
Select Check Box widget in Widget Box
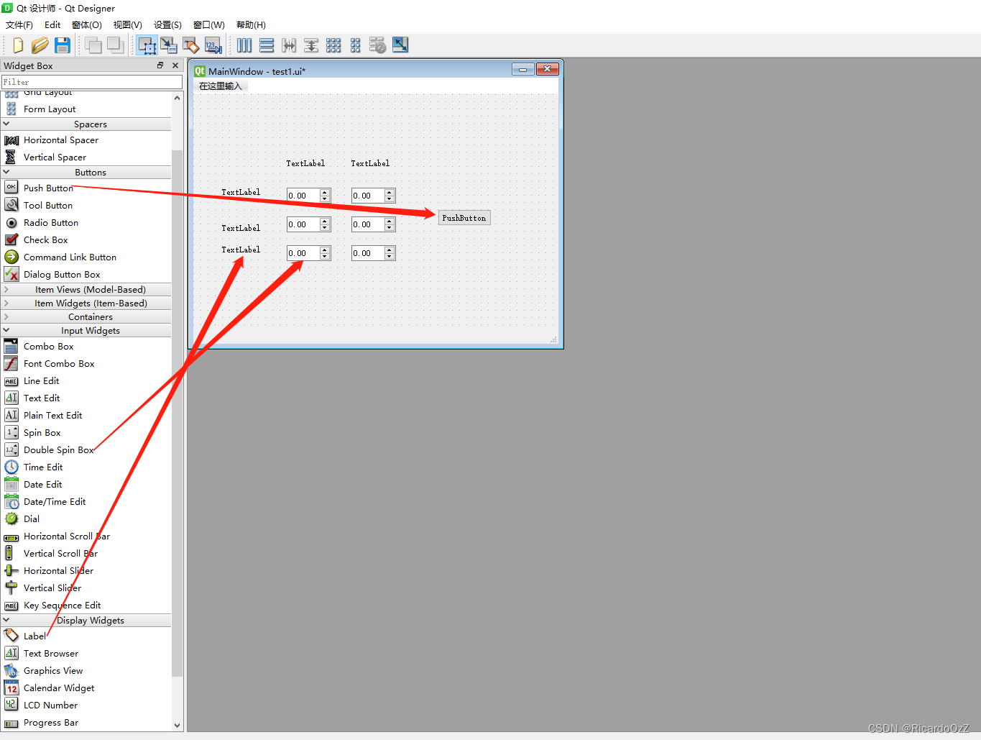[x=46, y=240]
